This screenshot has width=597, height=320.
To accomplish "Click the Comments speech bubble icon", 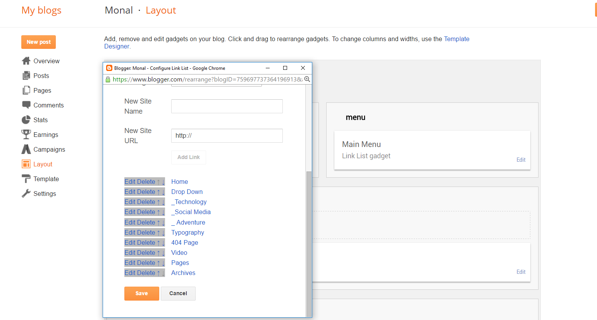I will tap(26, 105).
